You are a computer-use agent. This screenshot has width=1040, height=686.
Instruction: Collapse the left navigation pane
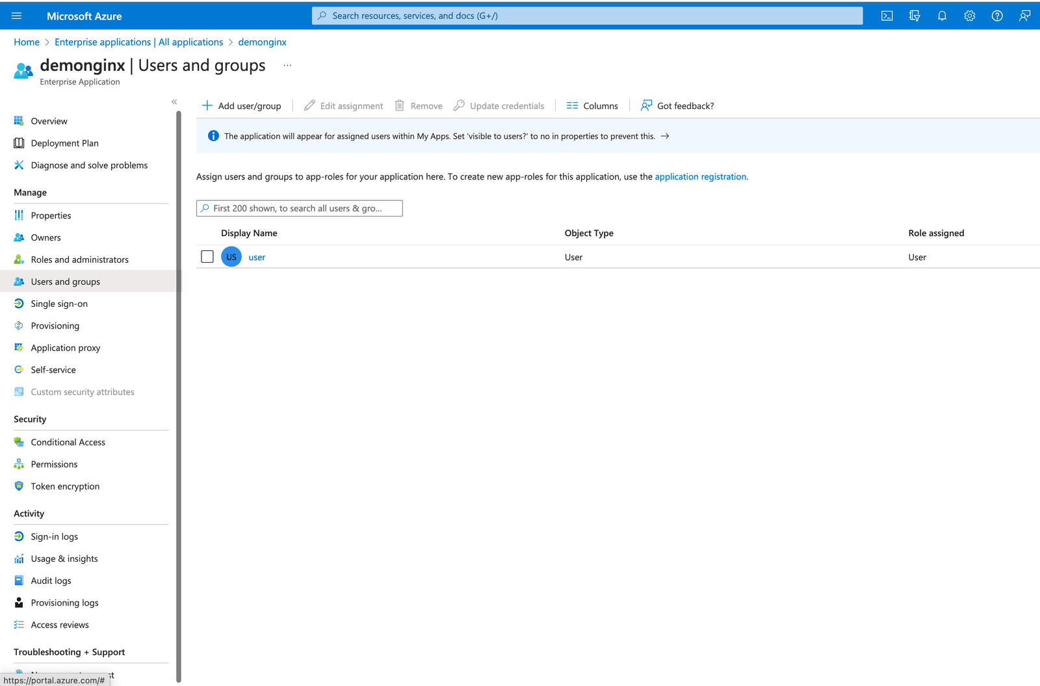[174, 102]
